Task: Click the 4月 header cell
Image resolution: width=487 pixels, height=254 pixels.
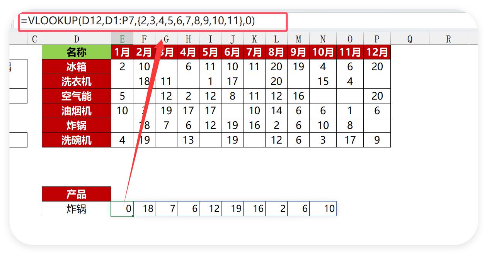Action: [188, 52]
